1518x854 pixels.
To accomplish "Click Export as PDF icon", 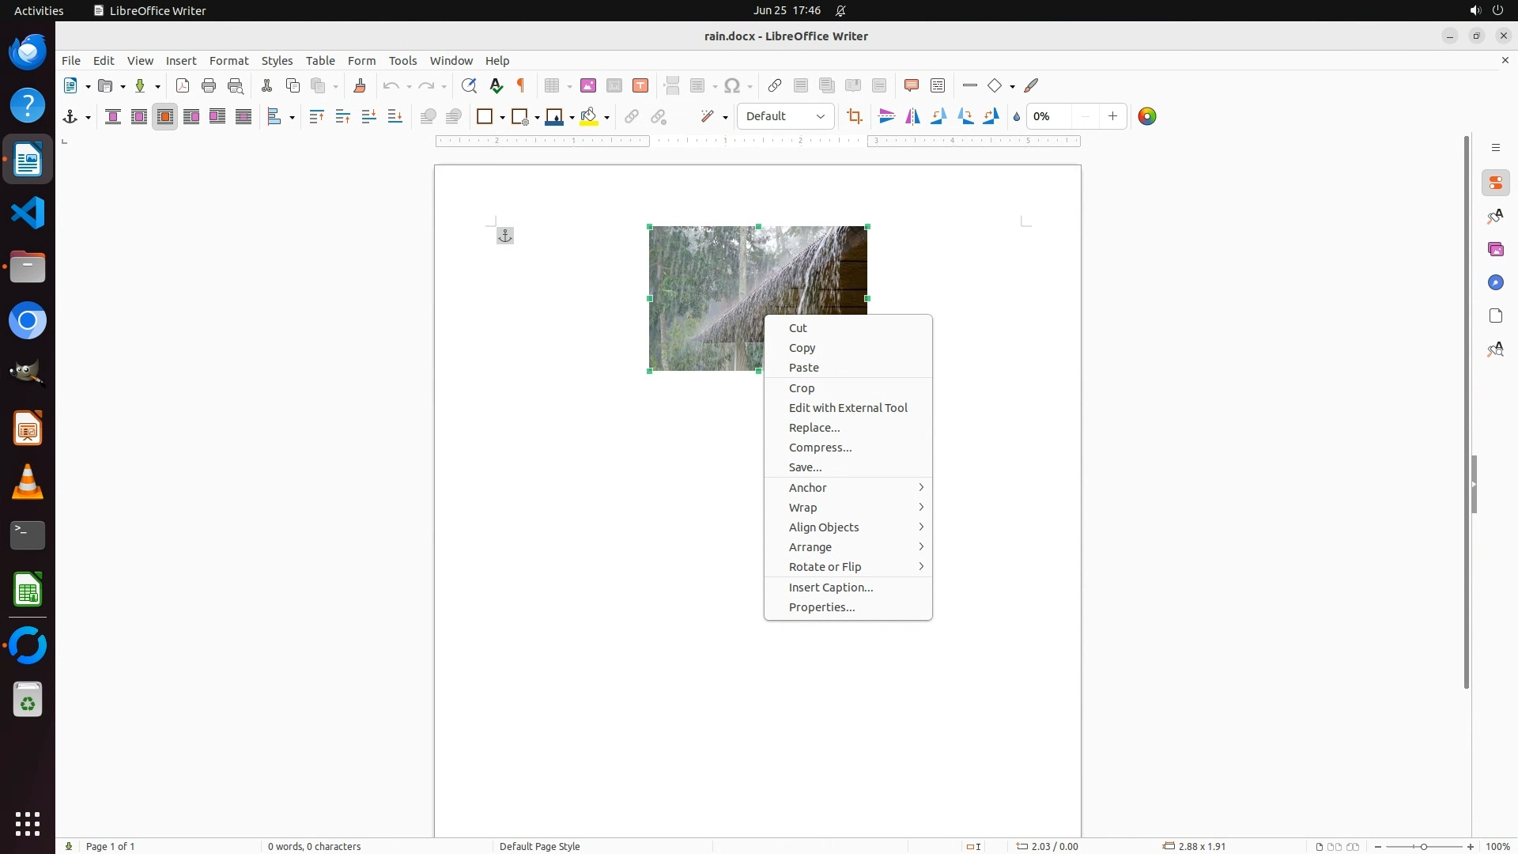I will tap(183, 86).
